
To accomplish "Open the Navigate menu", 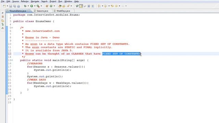I will click(x=35, y=1).
